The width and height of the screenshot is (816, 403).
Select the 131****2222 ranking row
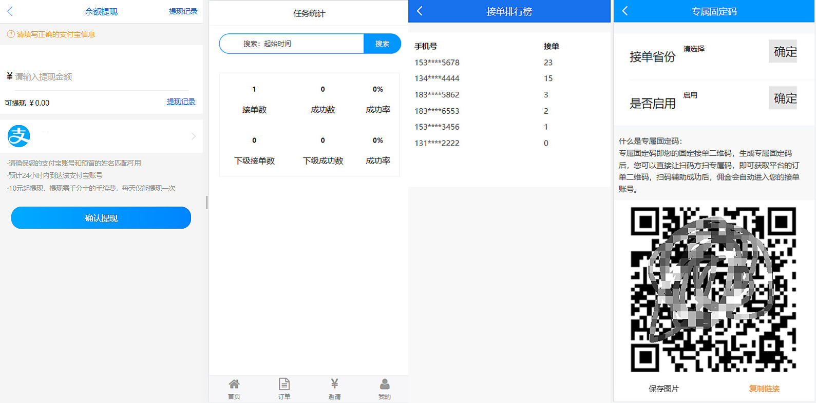(508, 143)
